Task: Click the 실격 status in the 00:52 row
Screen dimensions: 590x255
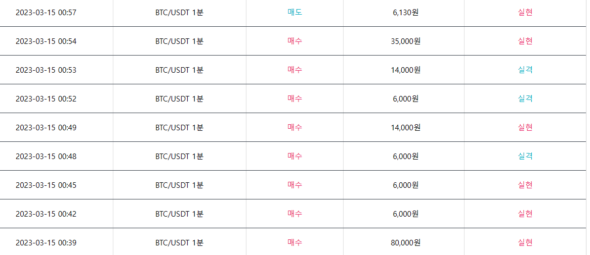Action: tap(525, 98)
